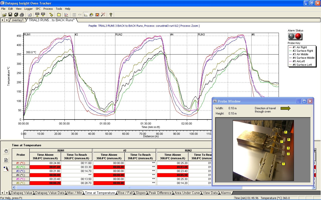321x200 pixels.
Task: Click the grey alarm status light
Action: [291, 36]
